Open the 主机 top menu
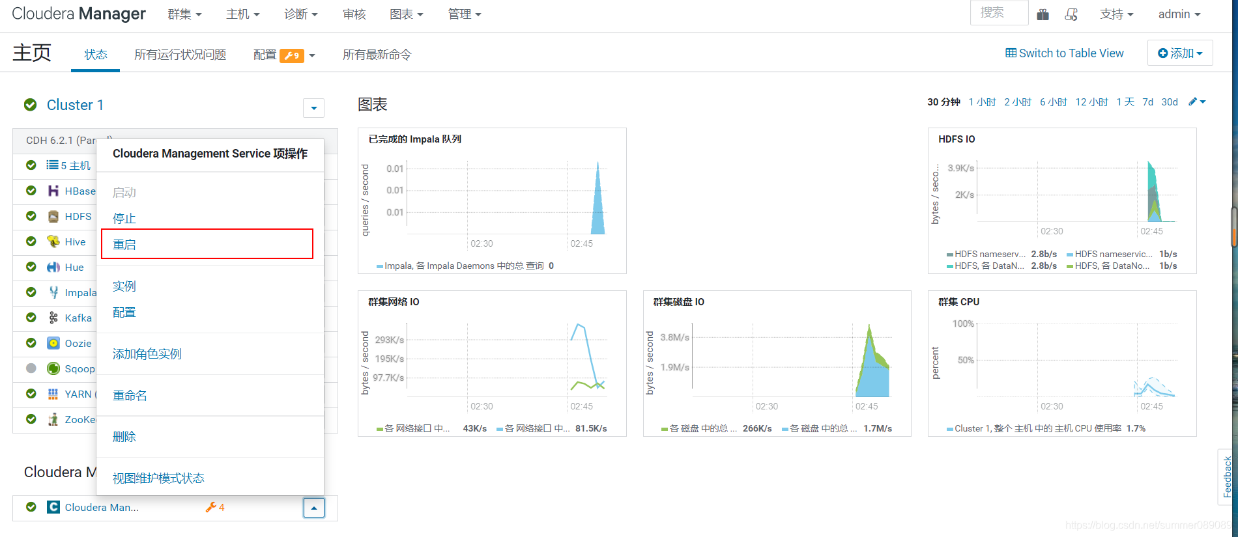Image resolution: width=1238 pixels, height=537 pixels. (x=243, y=14)
